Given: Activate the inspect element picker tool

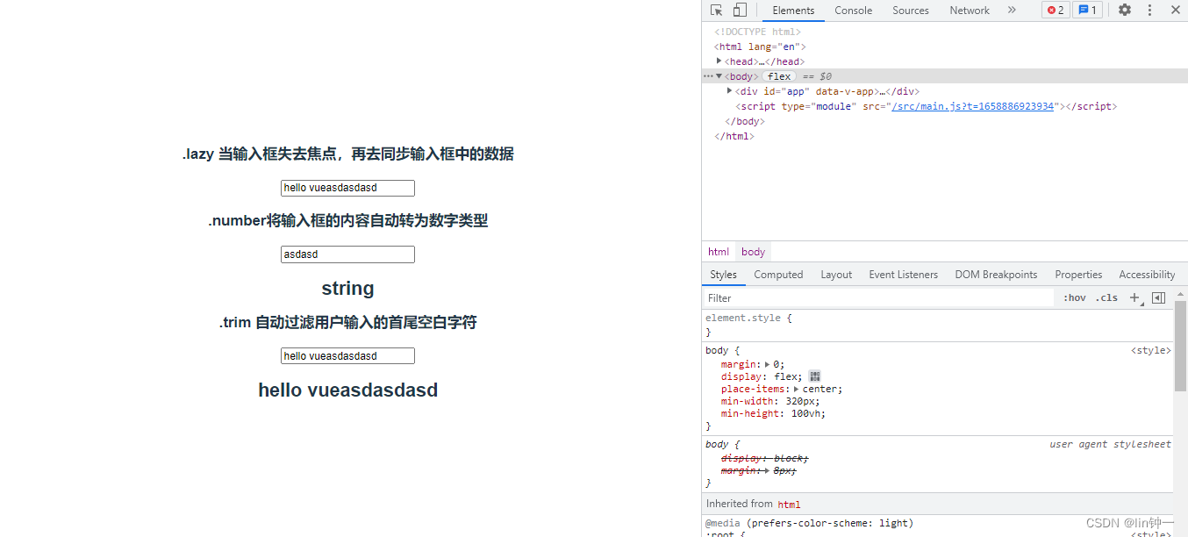Looking at the screenshot, I should [x=716, y=11].
